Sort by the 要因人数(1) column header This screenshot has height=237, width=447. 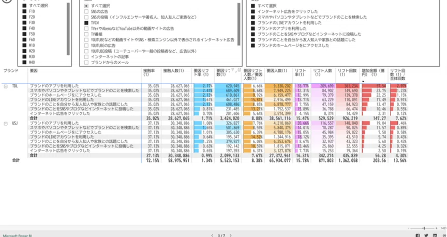click(276, 70)
